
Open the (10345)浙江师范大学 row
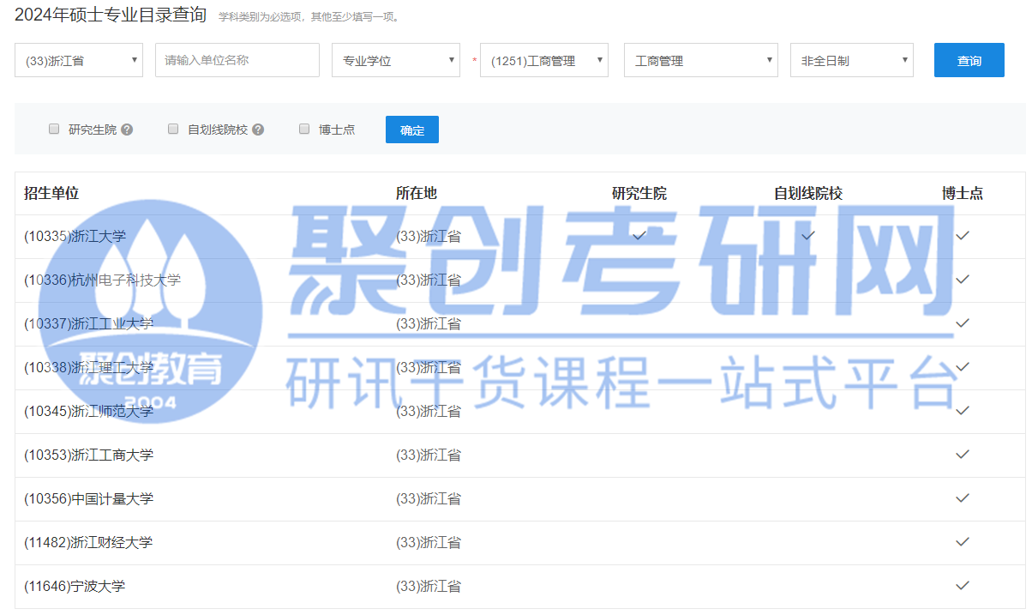519,411
